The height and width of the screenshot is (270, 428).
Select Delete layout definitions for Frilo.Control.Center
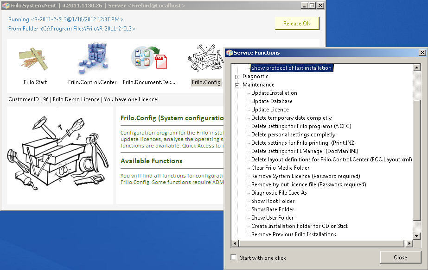click(x=332, y=160)
